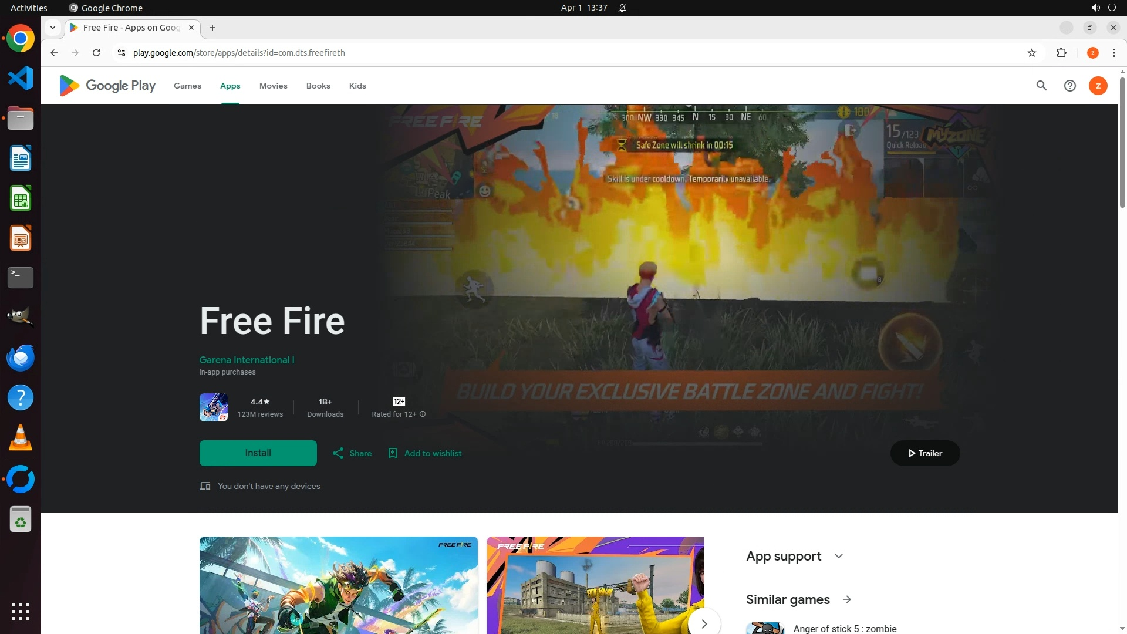Expand the App support section
The width and height of the screenshot is (1127, 634).
coord(838,557)
